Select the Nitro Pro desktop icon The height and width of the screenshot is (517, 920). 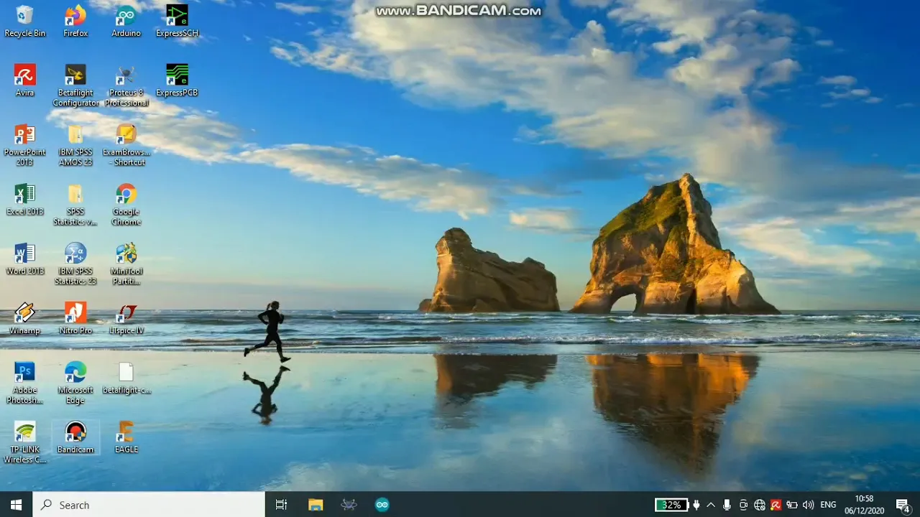tap(75, 319)
